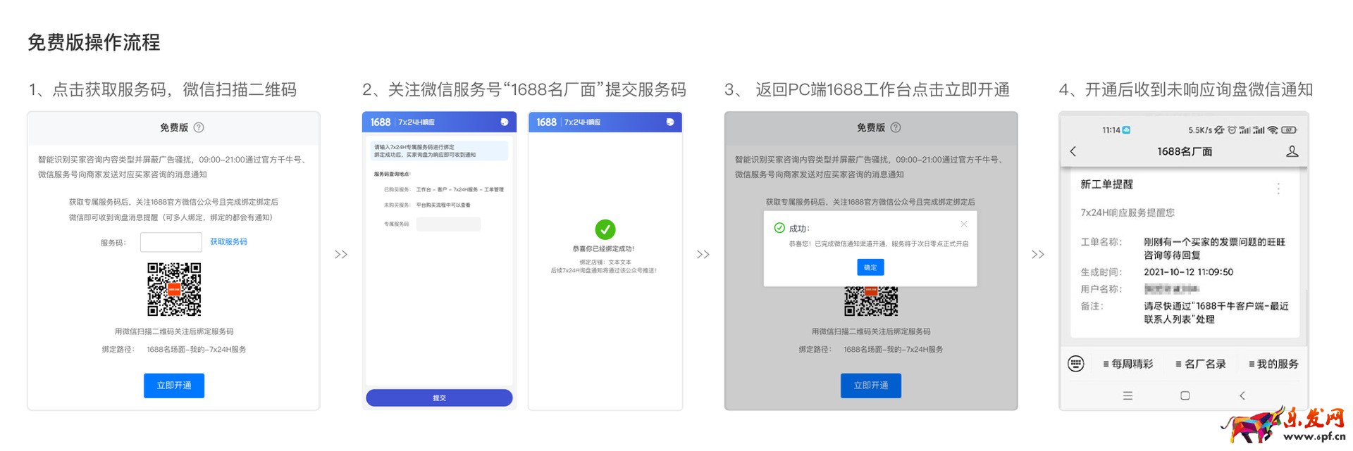Open the 我的服务 menu
This screenshot has width=1353, height=451.
pos(1273,364)
